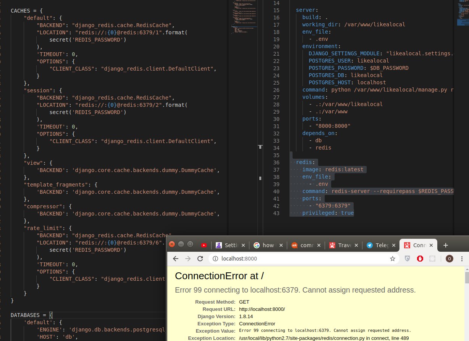Click 'DATABASES = {' in the settings editor

(31, 315)
